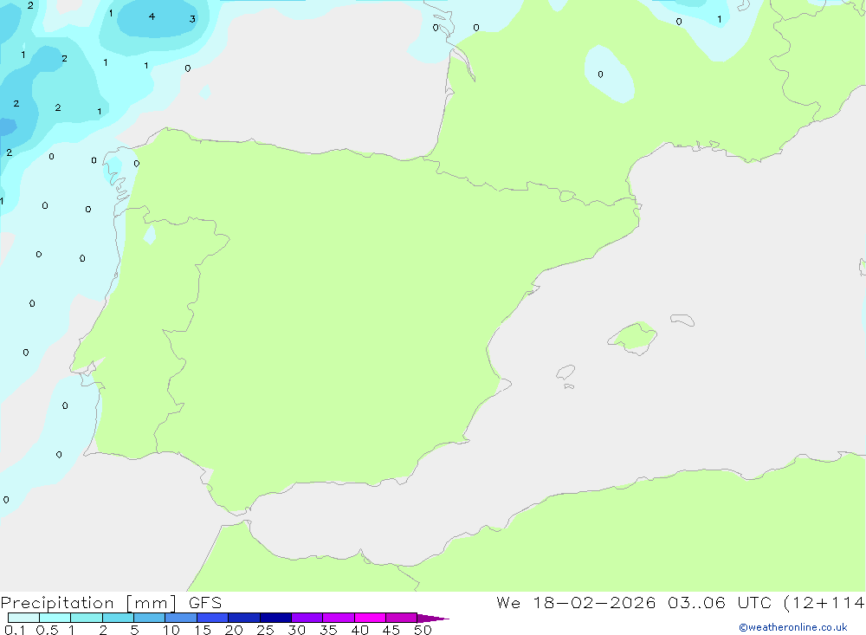Click the 10–15 mm legend color segment
Viewport: 866px width, 635px height.
181,618
